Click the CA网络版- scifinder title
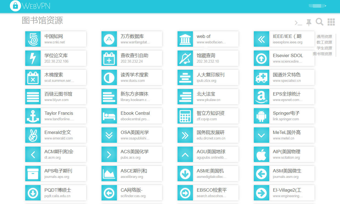Screen dimensions: 340x204 click(132, 190)
